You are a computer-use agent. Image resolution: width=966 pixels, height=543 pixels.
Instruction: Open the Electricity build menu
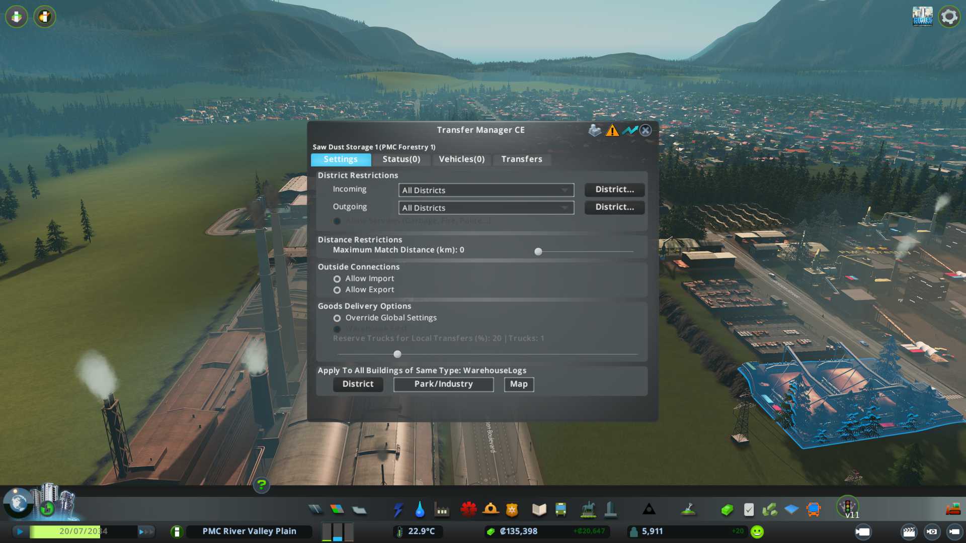pos(398,510)
